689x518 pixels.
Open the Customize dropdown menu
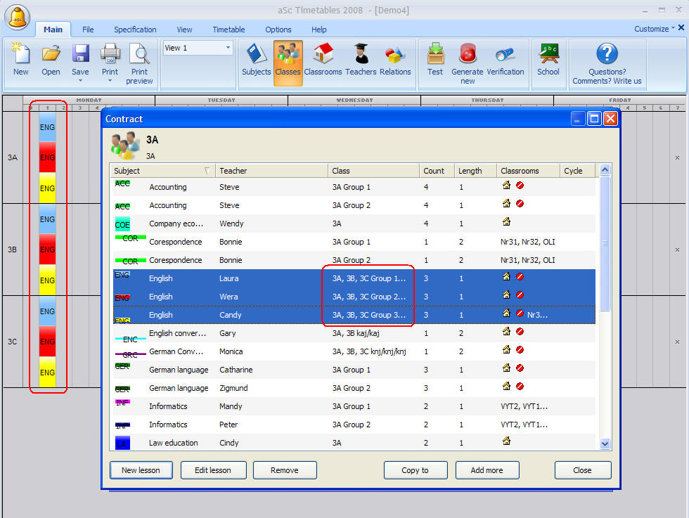[655, 29]
